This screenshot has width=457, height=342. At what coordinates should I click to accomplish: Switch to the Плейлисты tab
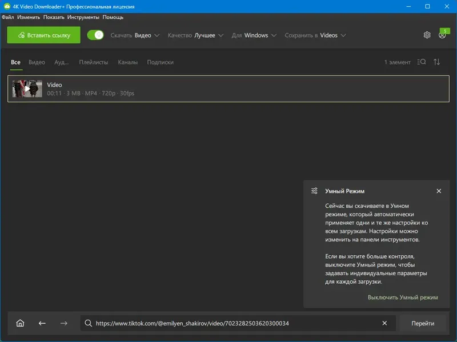(94, 62)
